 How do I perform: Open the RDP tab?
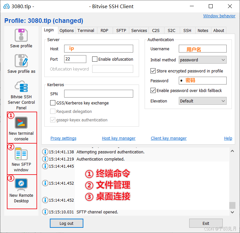[x=105, y=31]
